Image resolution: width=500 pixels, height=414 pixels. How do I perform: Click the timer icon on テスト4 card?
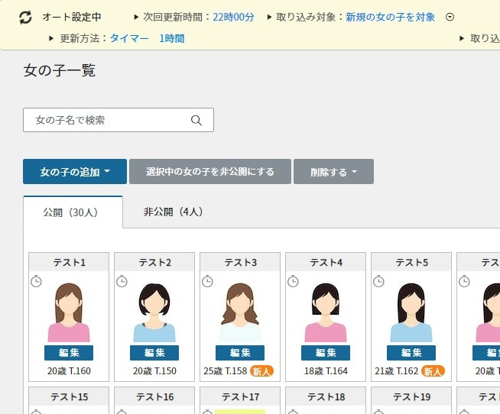click(293, 282)
